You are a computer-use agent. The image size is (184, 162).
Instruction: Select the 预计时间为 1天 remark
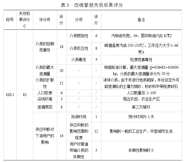click(141, 117)
